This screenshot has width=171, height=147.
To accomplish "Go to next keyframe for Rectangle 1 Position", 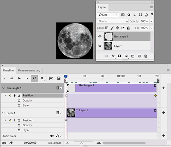I will pos(15,96).
